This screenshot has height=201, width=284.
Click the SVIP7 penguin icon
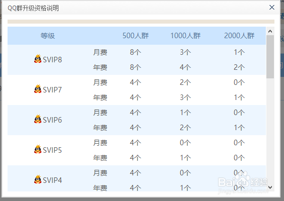(x=38, y=89)
